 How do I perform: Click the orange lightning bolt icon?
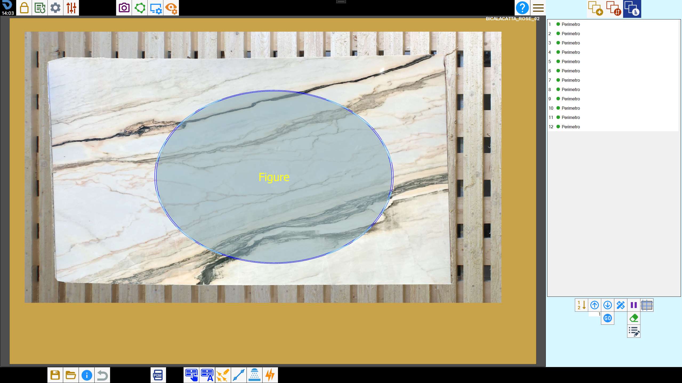point(270,375)
